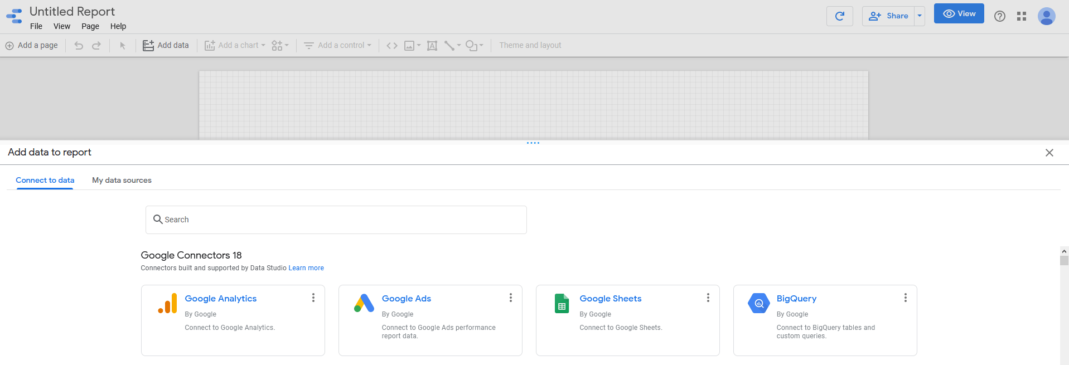The image size is (1069, 365).
Task: Open the Google apps grid icon
Action: (1022, 16)
